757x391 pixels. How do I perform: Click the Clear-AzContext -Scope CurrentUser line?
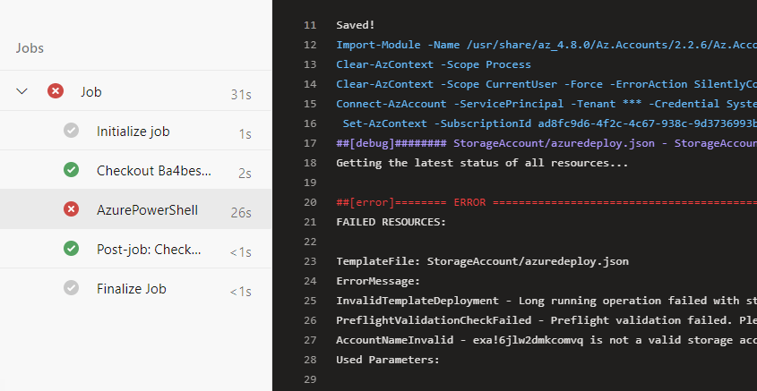[546, 84]
